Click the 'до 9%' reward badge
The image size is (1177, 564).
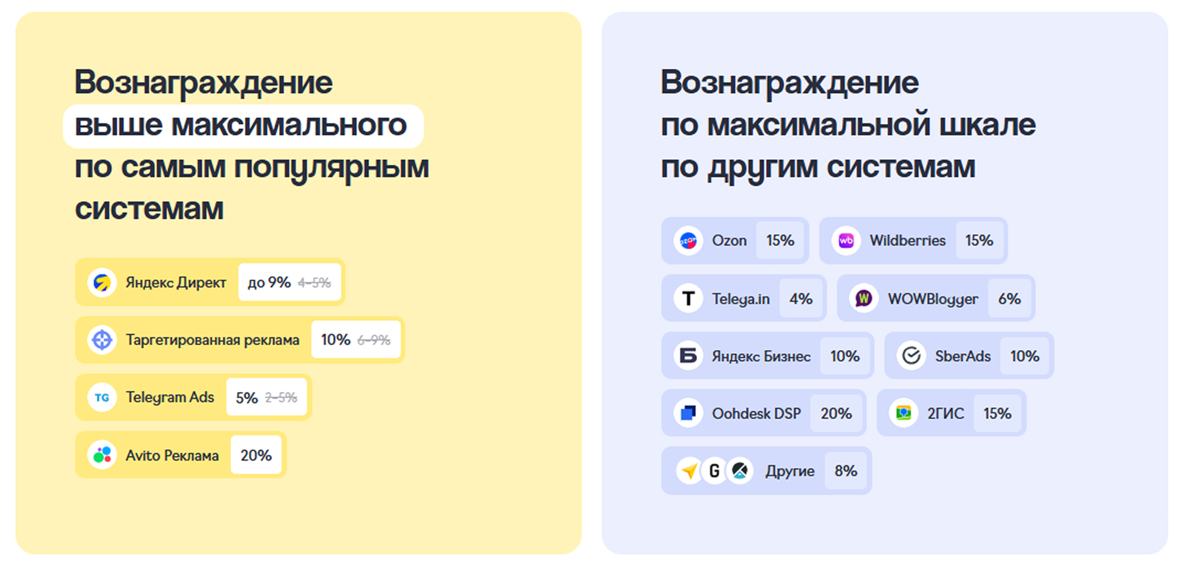[290, 282]
